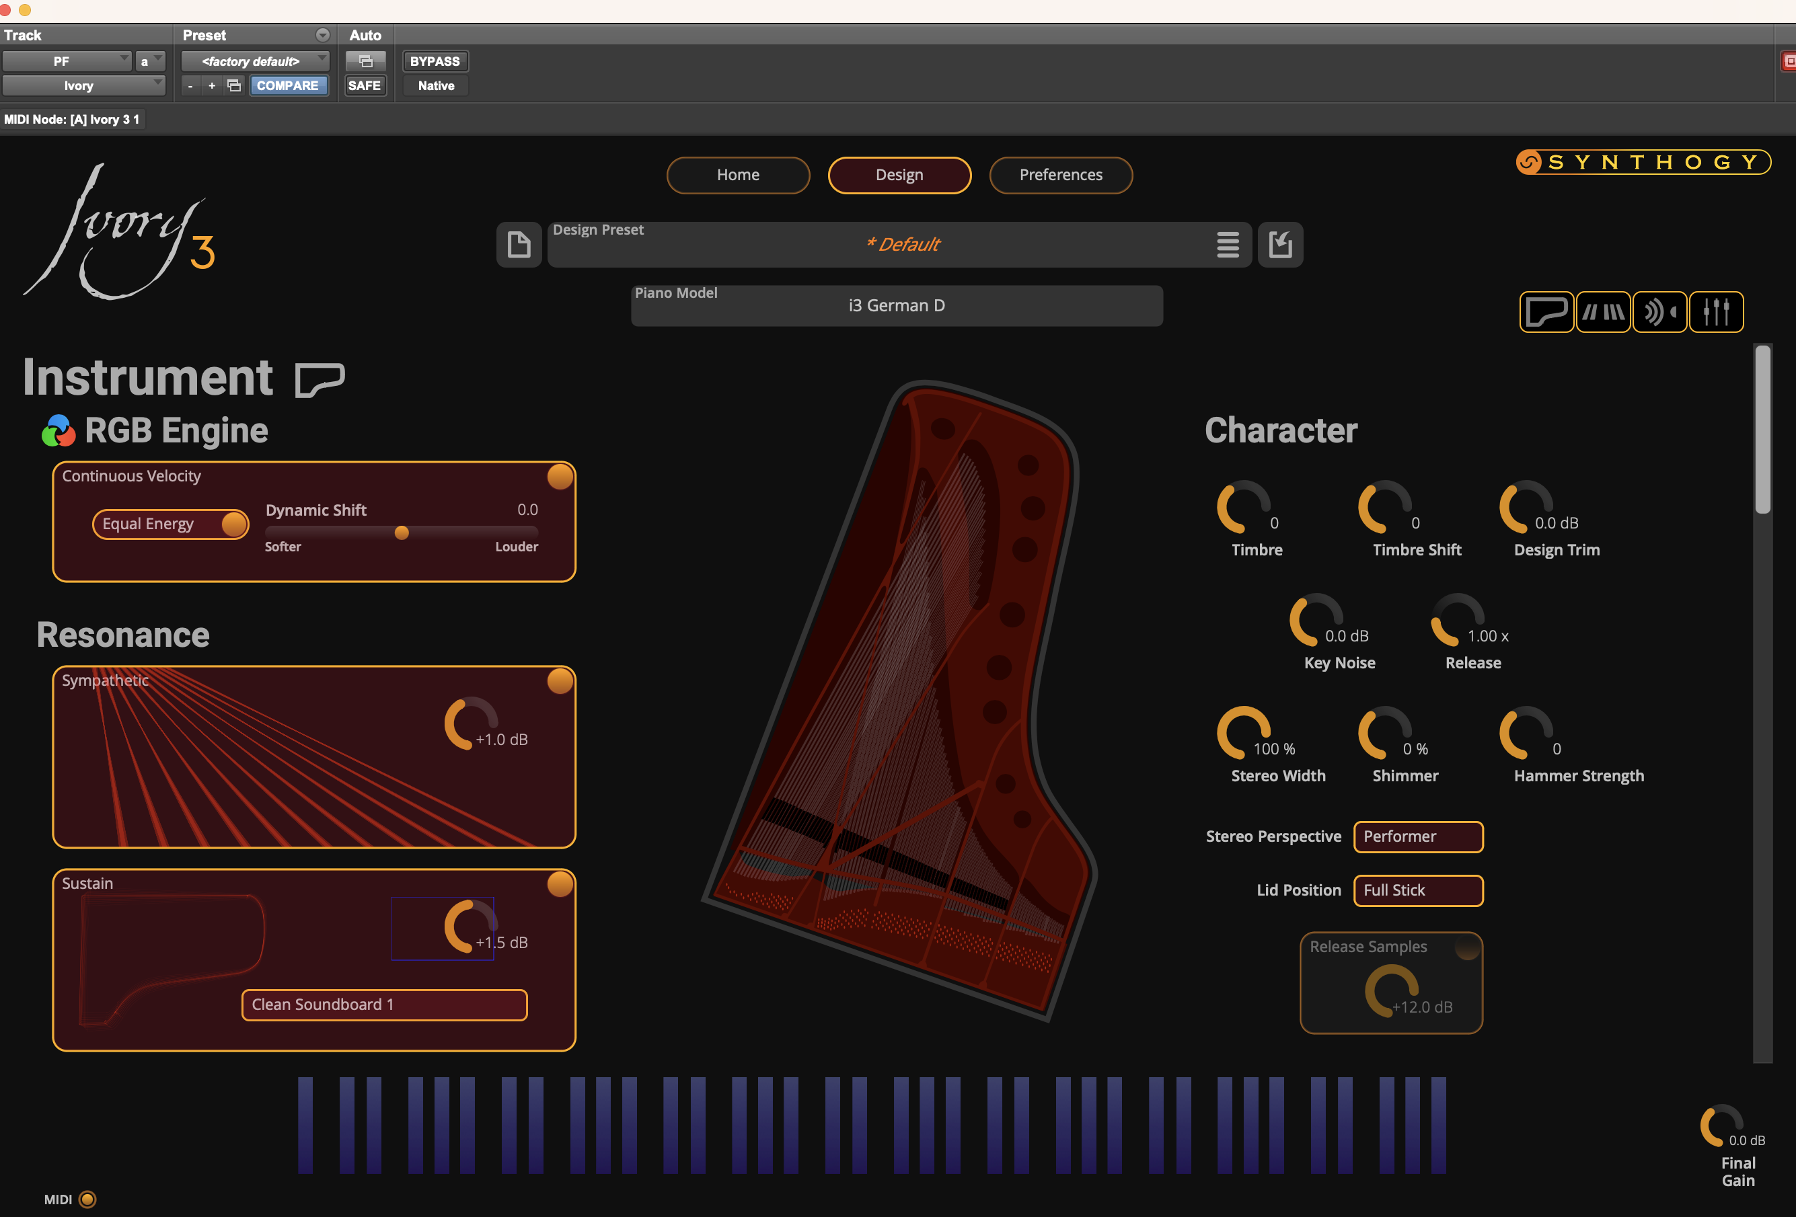Select the sound waves ambience page icon
This screenshot has height=1217, width=1796.
tap(1659, 312)
